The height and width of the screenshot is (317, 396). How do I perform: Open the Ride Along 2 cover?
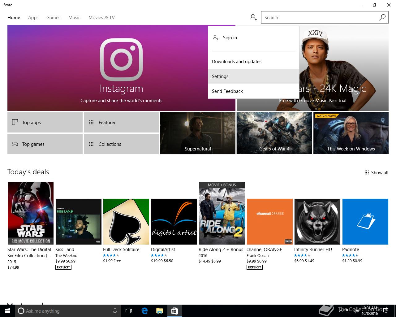222,213
